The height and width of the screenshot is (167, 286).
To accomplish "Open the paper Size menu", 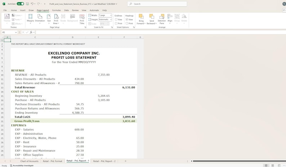I will point(49,19).
